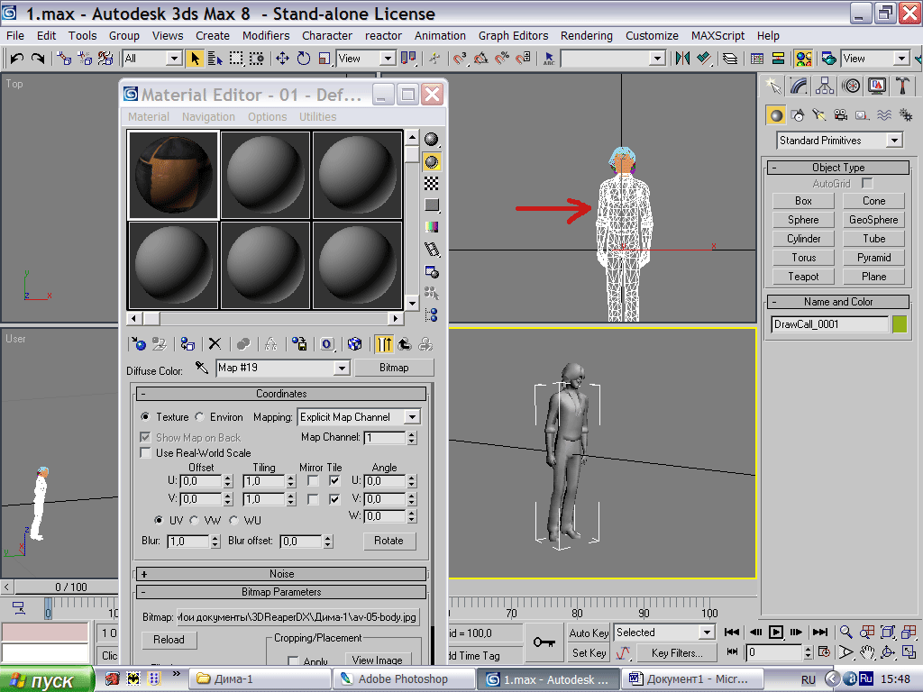Toggle Sample Type sphere in Material Editor
This screenshot has width=923, height=692.
(x=432, y=140)
